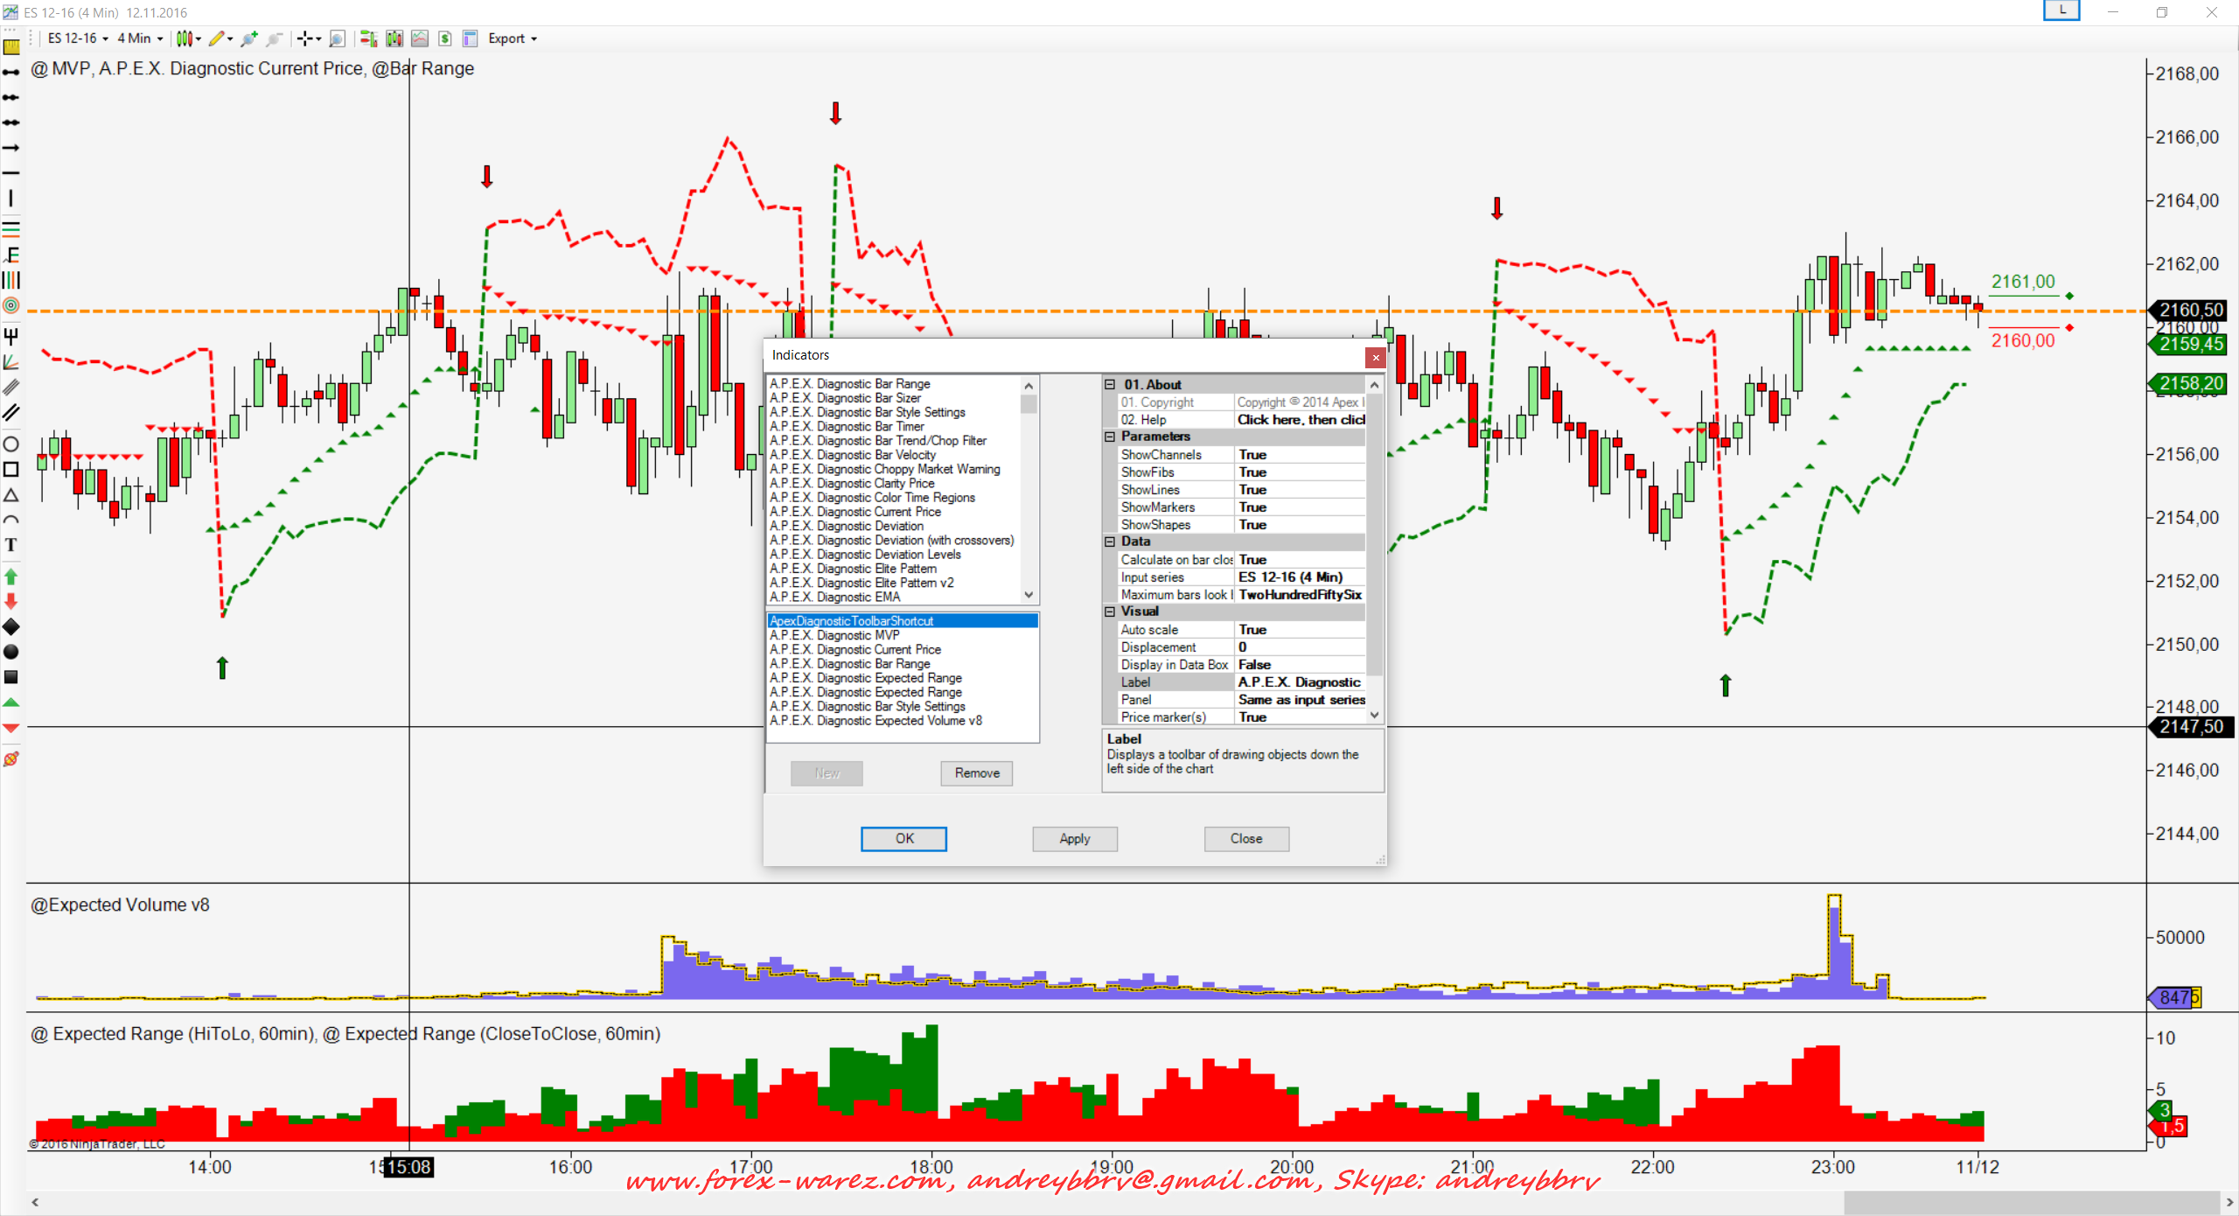
Task: Select the Triangle drawing tool
Action: coord(11,495)
